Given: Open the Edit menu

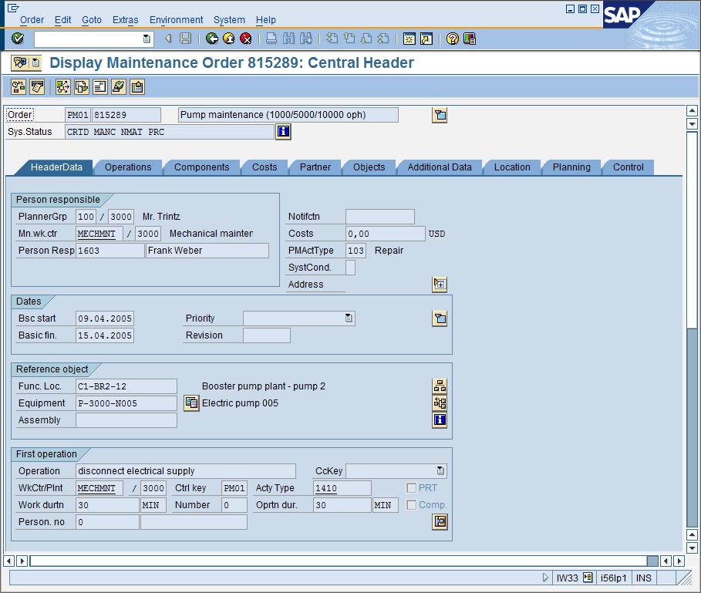Looking at the screenshot, I should click(62, 20).
